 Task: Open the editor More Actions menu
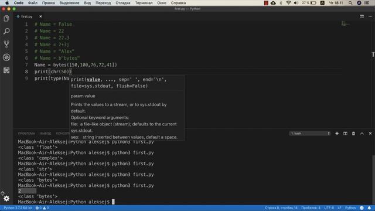tap(370, 16)
